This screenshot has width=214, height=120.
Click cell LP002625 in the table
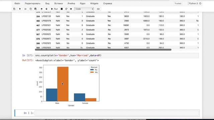[x=46, y=34]
